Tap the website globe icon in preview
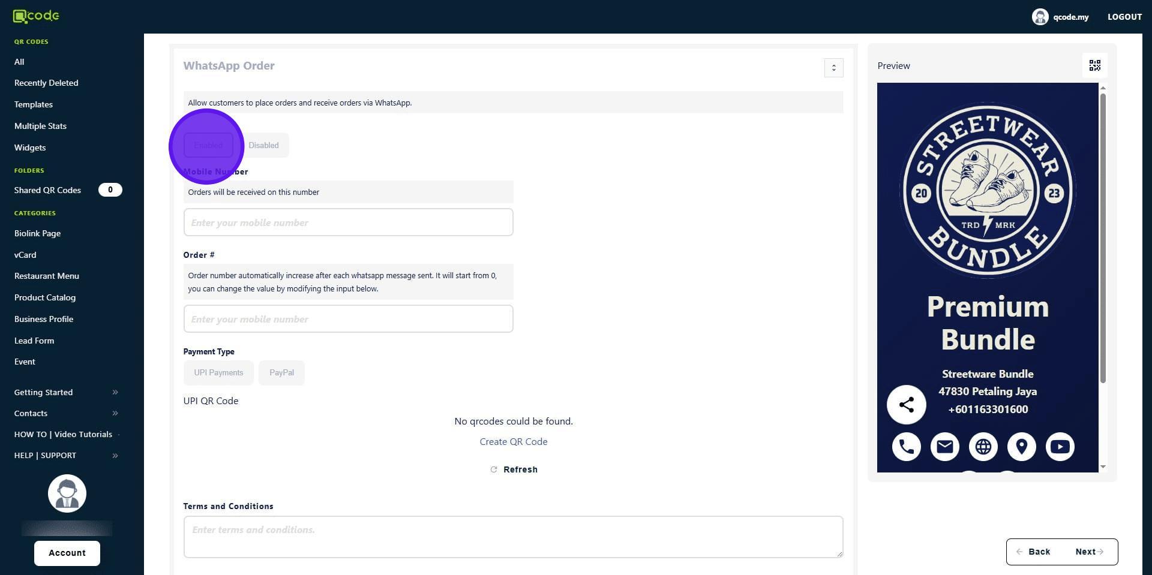Screen dimensions: 1152x575 click(x=983, y=447)
